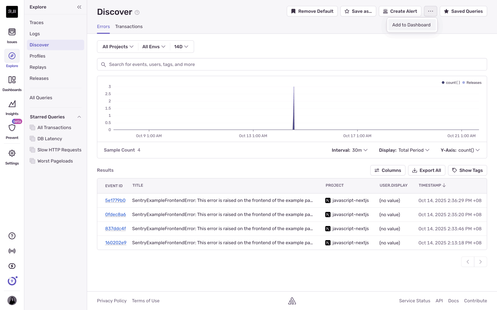Open event 5e1779b0
The width and height of the screenshot is (497, 310).
pos(115,200)
